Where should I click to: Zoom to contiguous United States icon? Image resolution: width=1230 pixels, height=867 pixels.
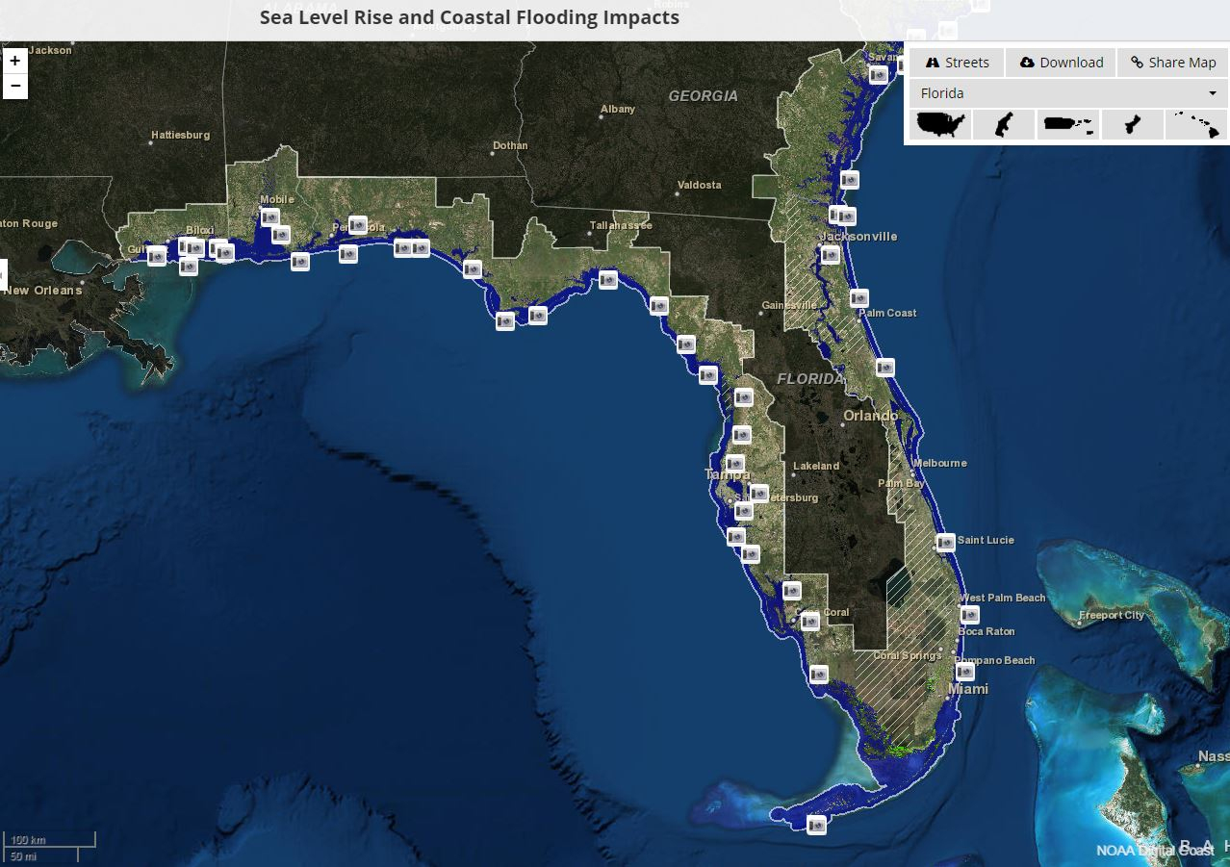(x=940, y=125)
